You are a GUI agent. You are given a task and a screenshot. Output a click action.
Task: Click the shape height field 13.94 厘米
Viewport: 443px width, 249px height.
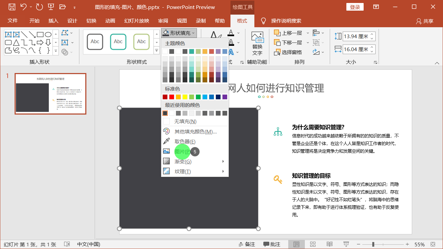(359, 36)
